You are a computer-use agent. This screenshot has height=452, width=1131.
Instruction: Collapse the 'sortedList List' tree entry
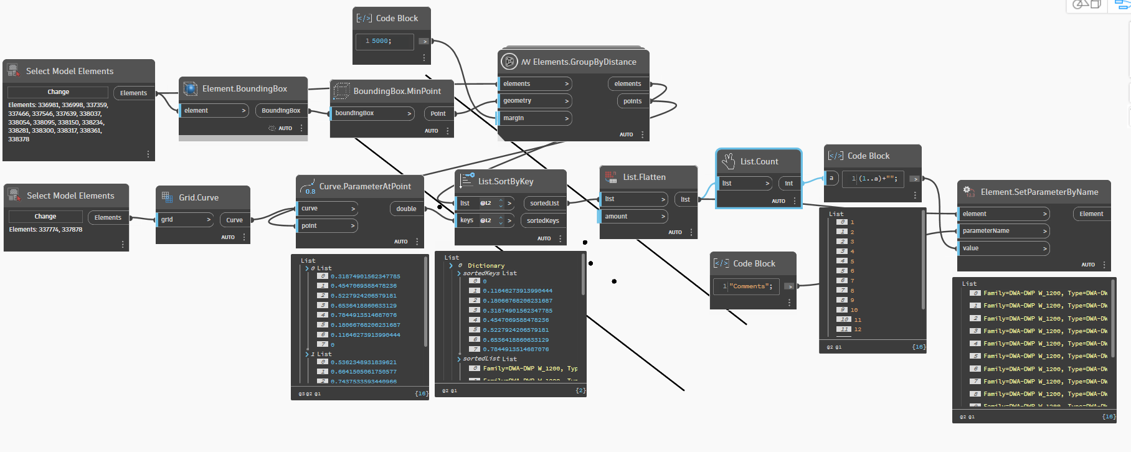[459, 359]
